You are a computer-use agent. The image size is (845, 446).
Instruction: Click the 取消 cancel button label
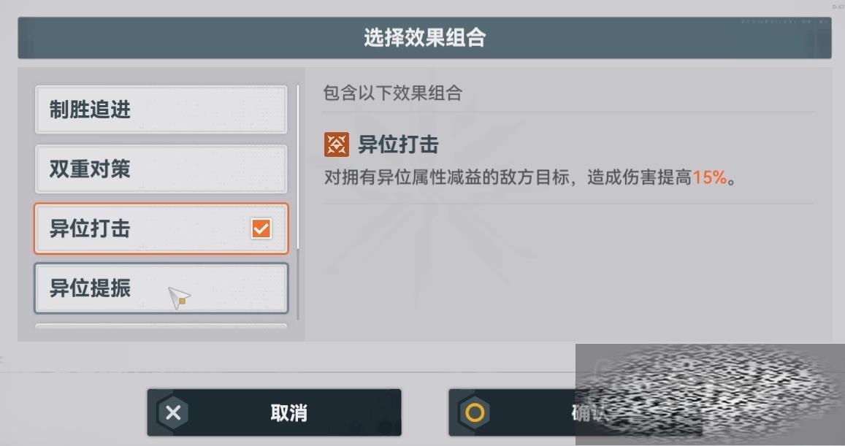289,413
